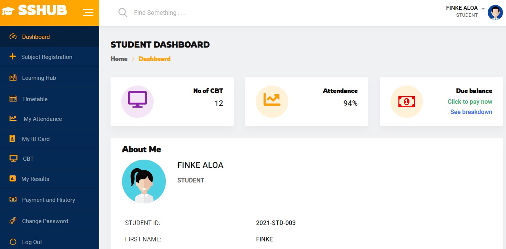The image size is (506, 249).
Task: Click the Dashboard speedometer icon
Action: pos(13,36)
